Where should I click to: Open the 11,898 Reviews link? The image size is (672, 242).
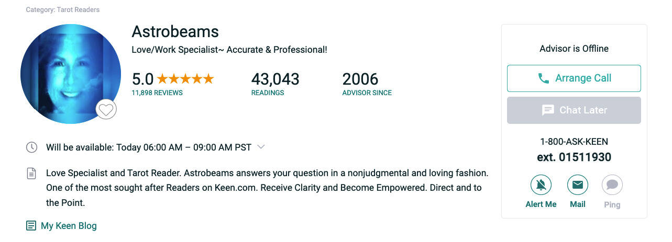tap(157, 93)
